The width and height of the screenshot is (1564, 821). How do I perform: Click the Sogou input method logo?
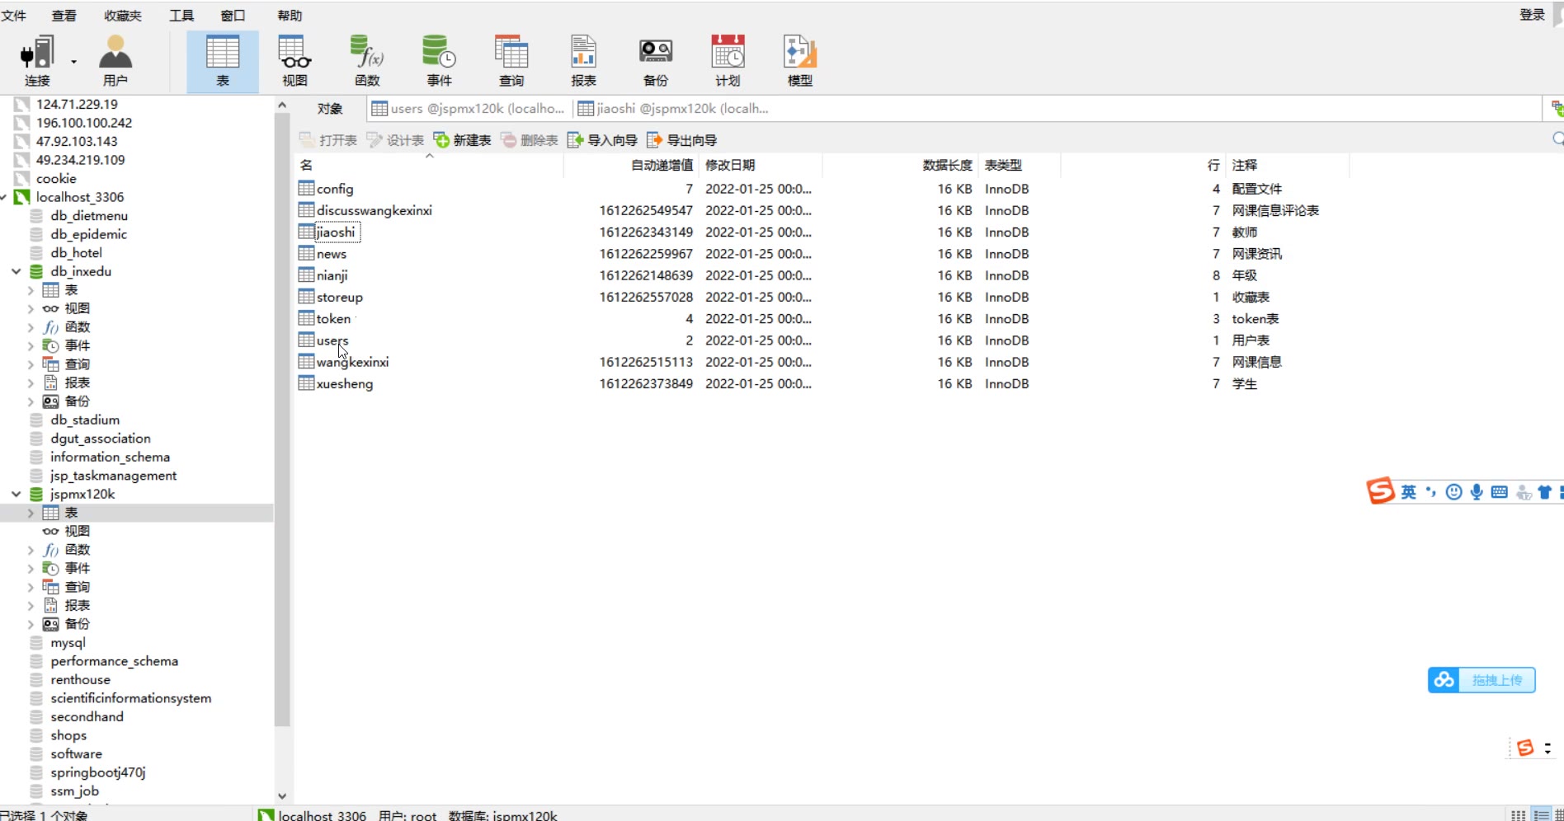click(x=1380, y=490)
